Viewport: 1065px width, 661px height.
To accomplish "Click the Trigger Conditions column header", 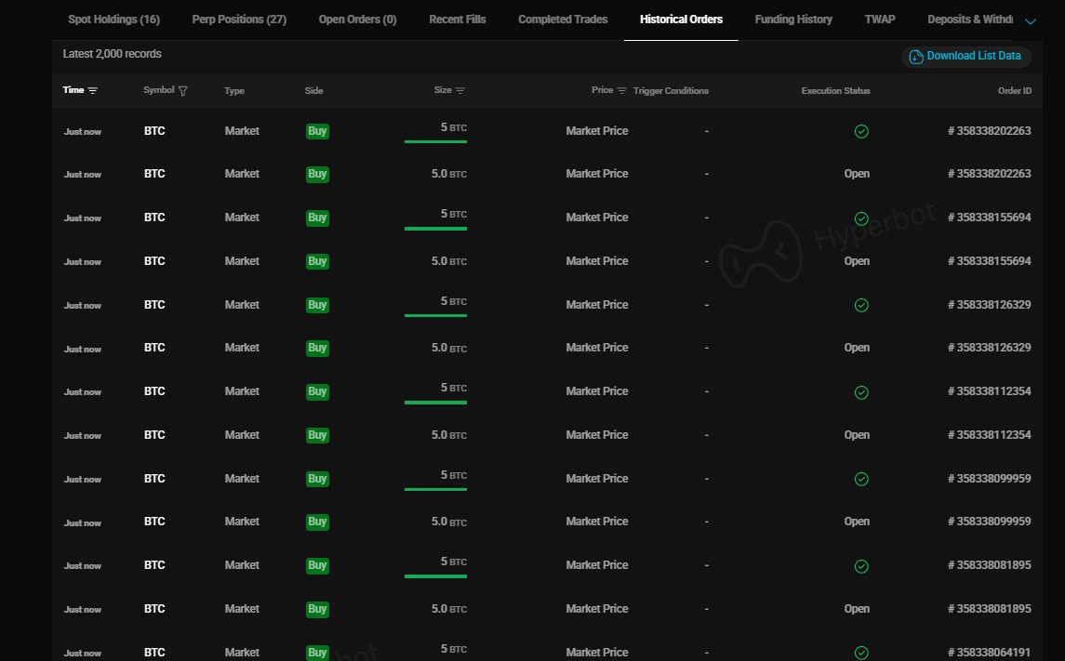I will [x=671, y=91].
